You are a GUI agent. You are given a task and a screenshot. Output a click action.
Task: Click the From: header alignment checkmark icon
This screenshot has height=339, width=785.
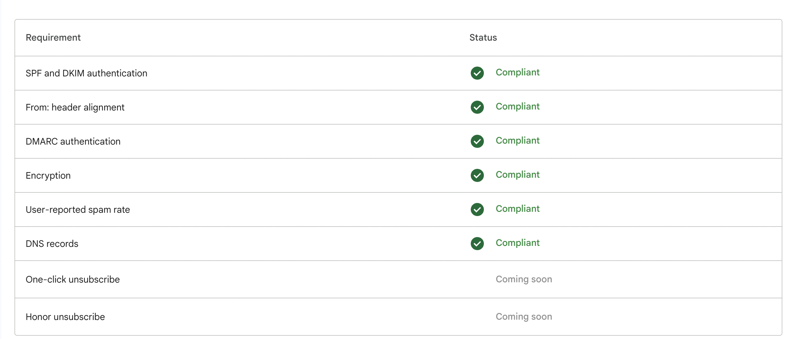click(477, 107)
